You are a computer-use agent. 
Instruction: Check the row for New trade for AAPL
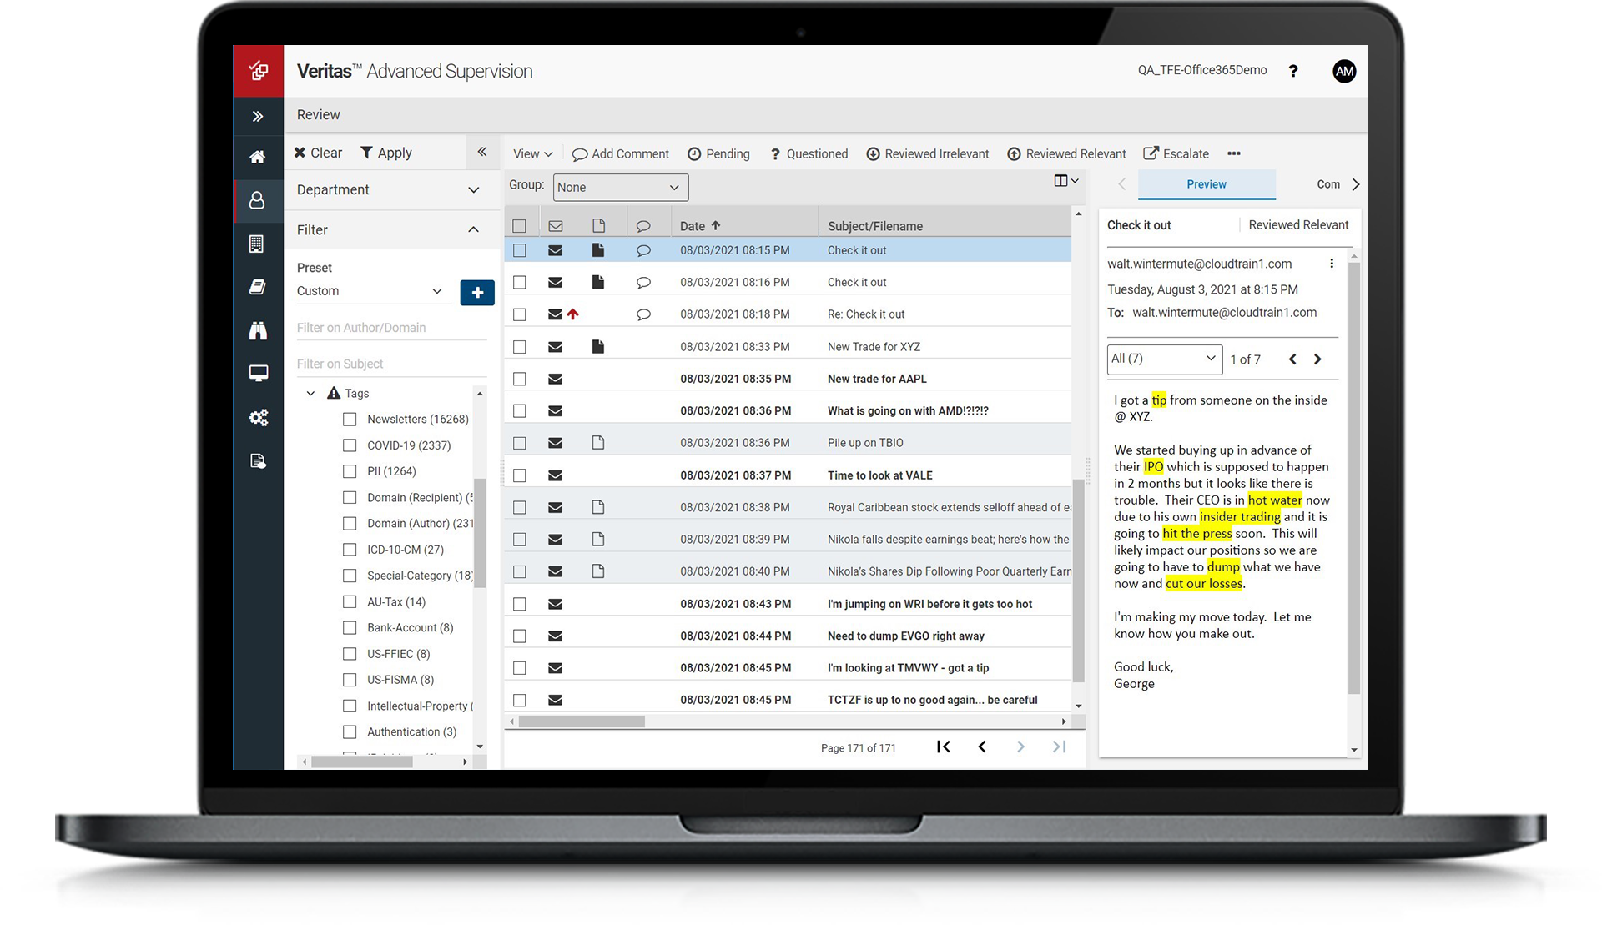(520, 379)
